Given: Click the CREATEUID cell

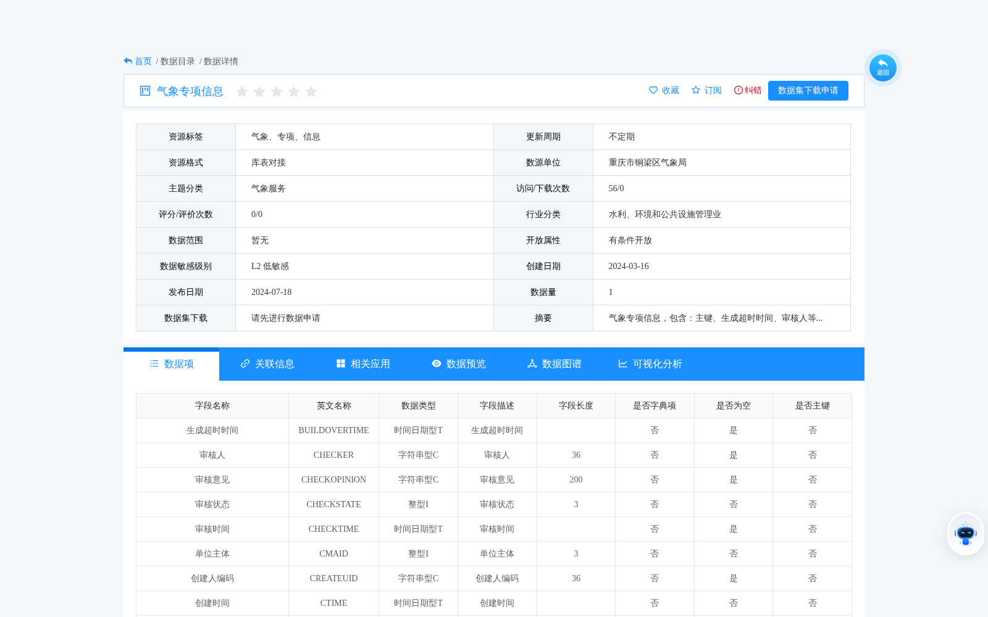Looking at the screenshot, I should [334, 579].
